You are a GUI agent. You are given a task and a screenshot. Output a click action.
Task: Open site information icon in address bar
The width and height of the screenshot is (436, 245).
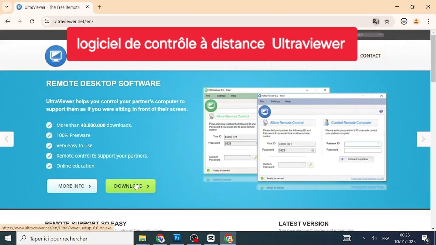click(47, 21)
